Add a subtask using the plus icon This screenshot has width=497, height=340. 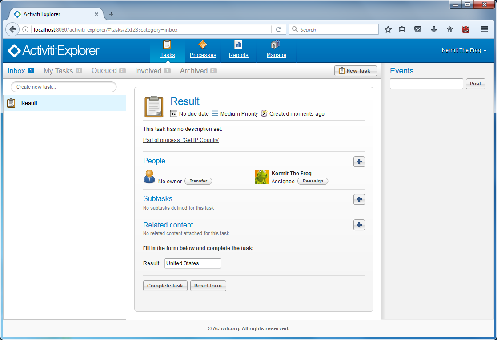click(359, 199)
